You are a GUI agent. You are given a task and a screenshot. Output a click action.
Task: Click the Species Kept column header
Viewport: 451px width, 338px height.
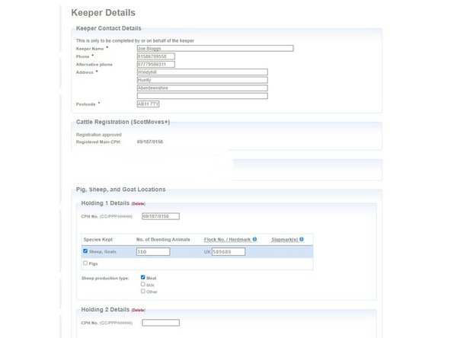click(98, 239)
